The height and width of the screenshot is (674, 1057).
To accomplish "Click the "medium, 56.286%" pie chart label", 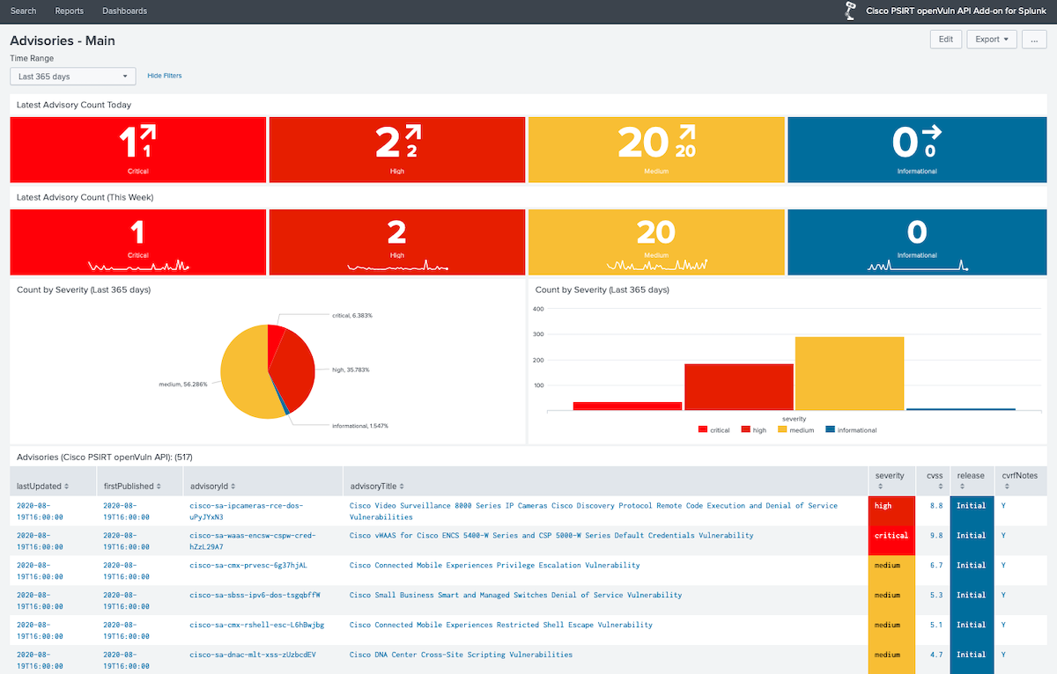I will [183, 385].
